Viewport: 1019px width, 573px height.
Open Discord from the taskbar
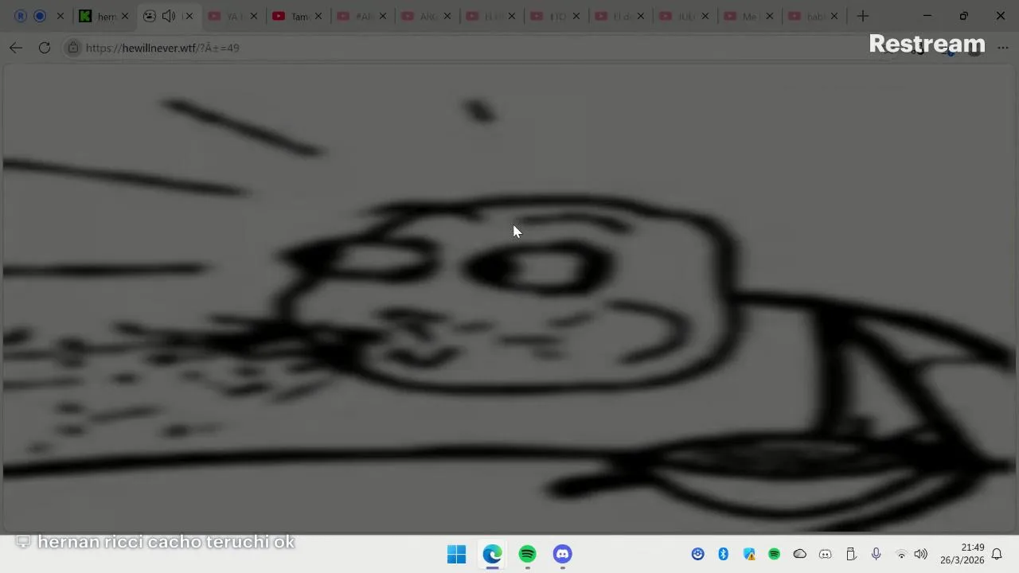pyautogui.click(x=563, y=554)
